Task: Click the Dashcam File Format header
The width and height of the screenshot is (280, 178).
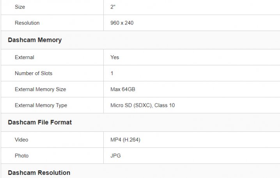Action: 40,122
